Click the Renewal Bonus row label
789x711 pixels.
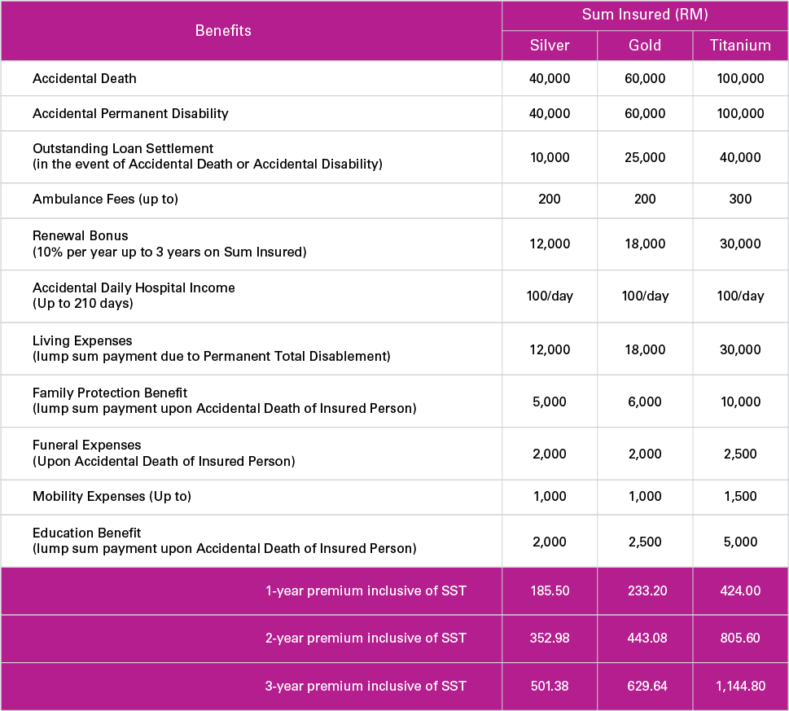pos(81,236)
